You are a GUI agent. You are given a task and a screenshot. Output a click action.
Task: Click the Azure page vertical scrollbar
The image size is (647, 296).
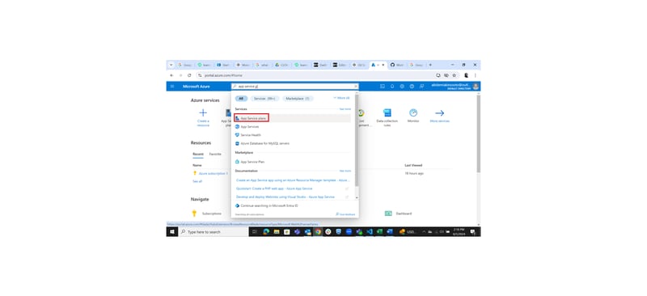[x=479, y=134]
